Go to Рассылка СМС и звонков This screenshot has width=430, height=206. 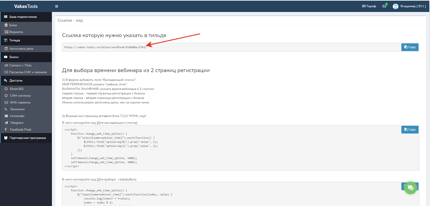tap(28, 72)
